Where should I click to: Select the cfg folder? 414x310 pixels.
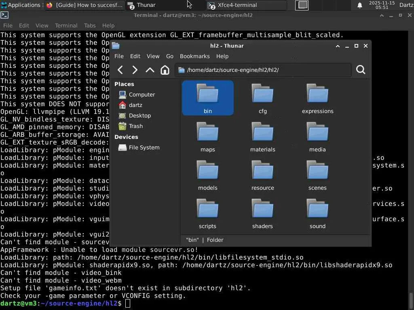point(262,98)
